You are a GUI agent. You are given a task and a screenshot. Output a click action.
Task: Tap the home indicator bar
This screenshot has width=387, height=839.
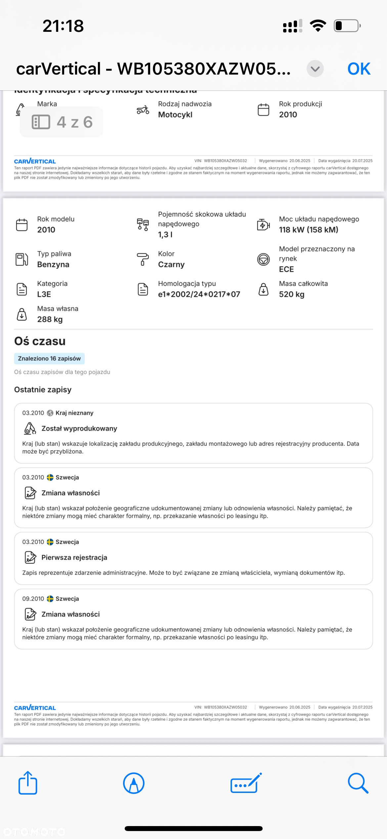pos(193,828)
